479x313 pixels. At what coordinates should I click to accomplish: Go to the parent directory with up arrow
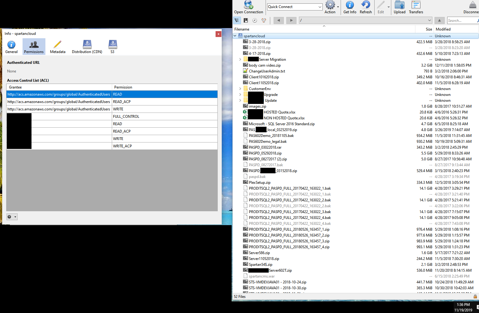point(439,20)
